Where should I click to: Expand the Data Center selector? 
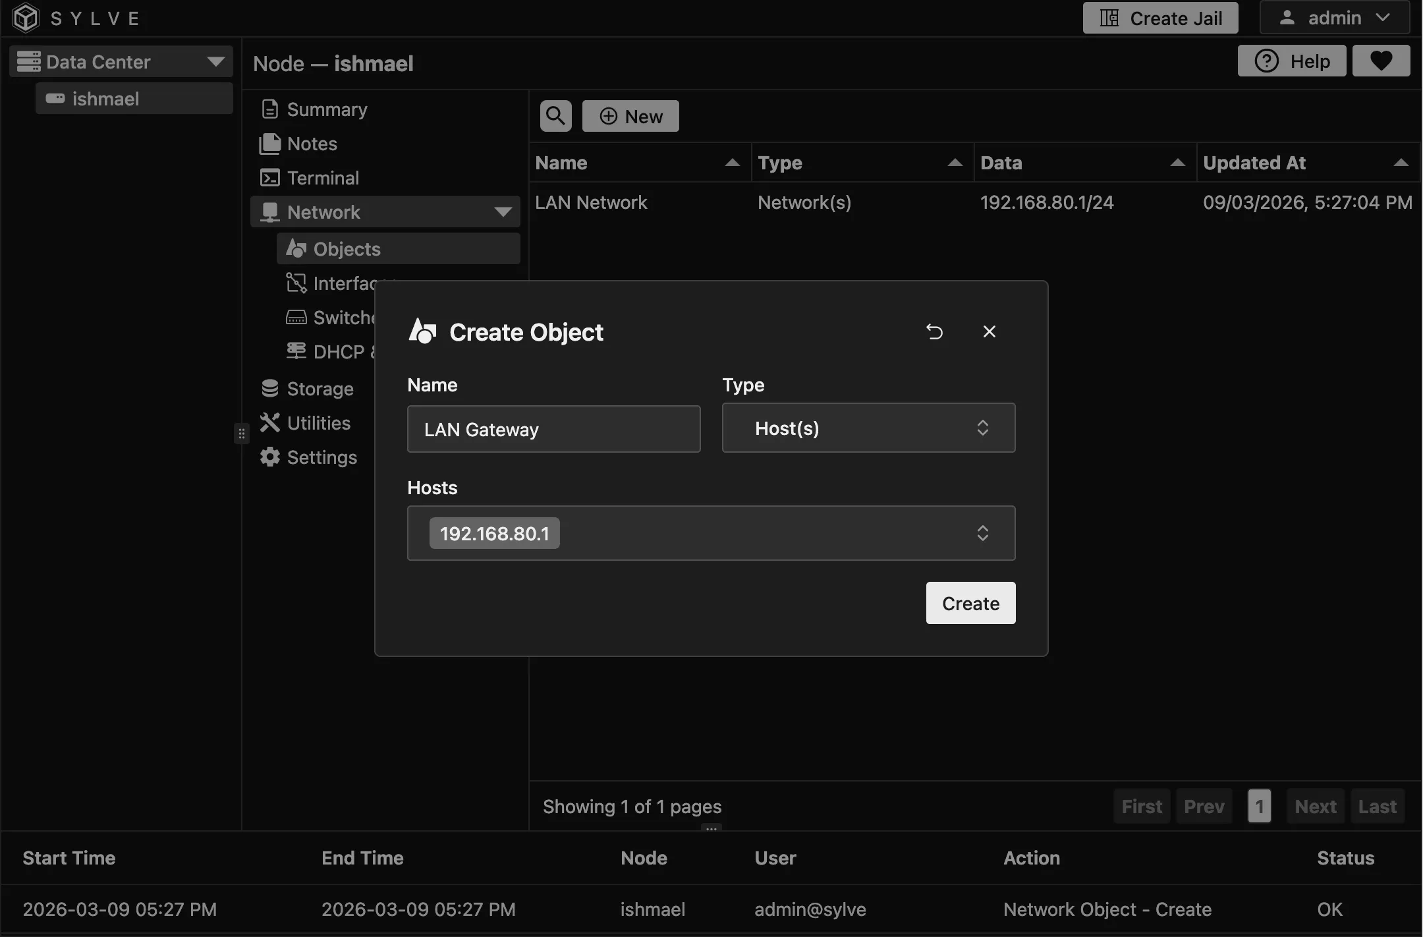click(x=216, y=61)
